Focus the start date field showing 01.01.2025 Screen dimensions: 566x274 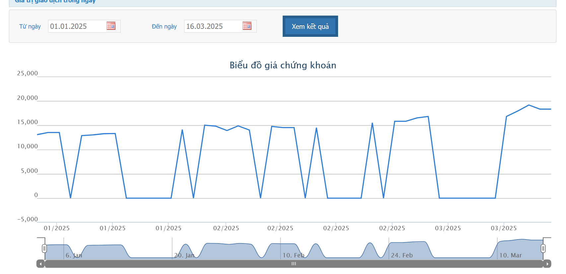coord(76,26)
